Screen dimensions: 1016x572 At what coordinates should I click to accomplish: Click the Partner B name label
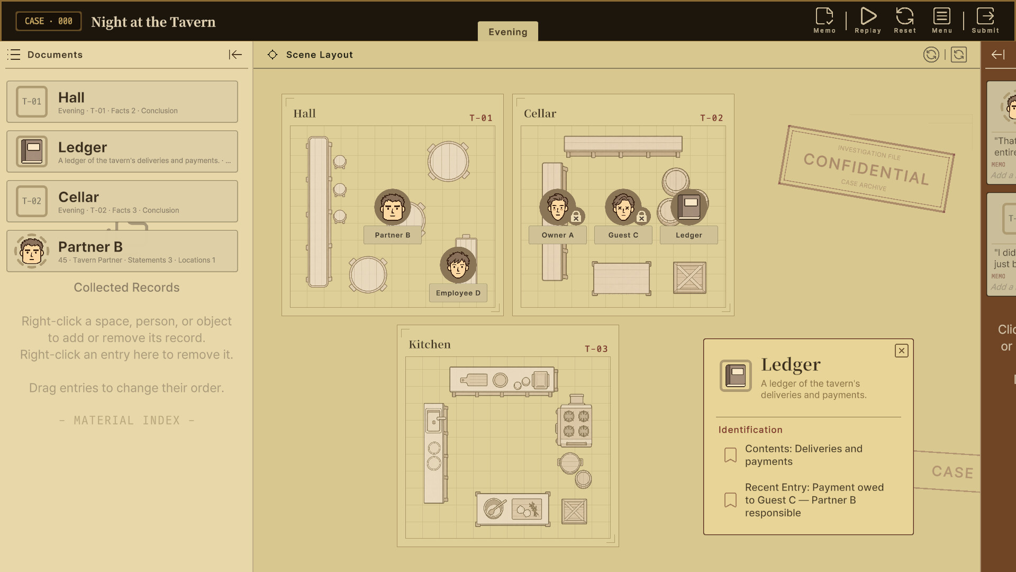point(393,235)
